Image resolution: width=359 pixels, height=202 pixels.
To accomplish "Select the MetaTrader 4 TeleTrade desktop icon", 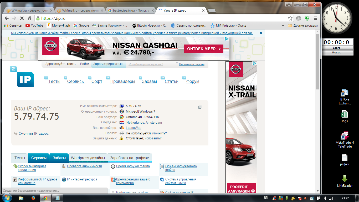I will click(x=345, y=139).
